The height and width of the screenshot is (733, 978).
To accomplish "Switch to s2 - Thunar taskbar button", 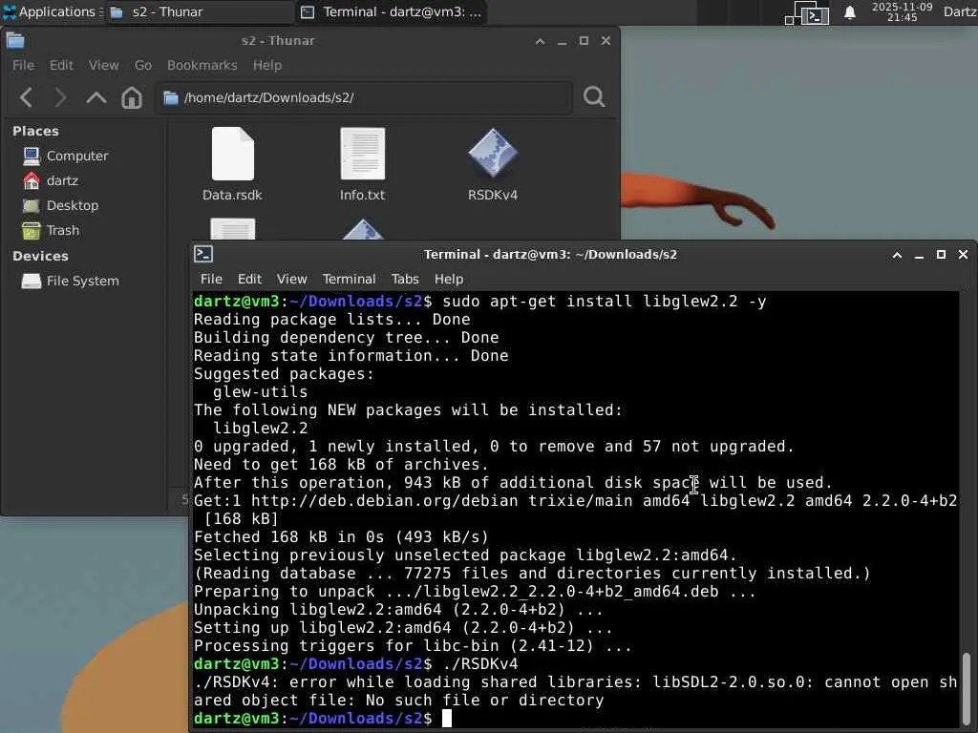I will pos(200,11).
